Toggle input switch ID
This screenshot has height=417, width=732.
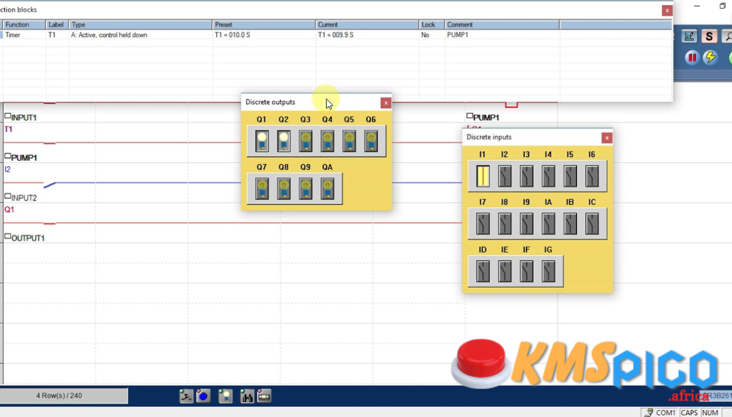click(483, 271)
